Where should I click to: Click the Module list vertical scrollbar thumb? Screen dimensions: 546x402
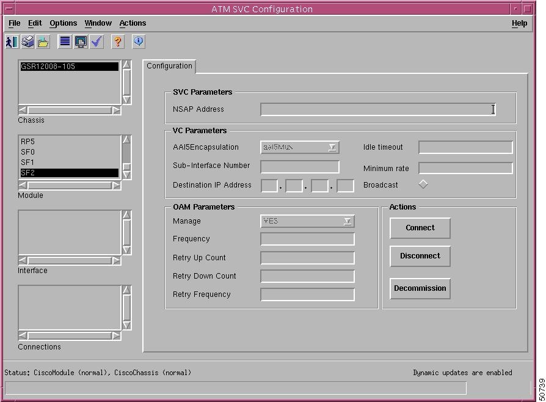coord(127,167)
